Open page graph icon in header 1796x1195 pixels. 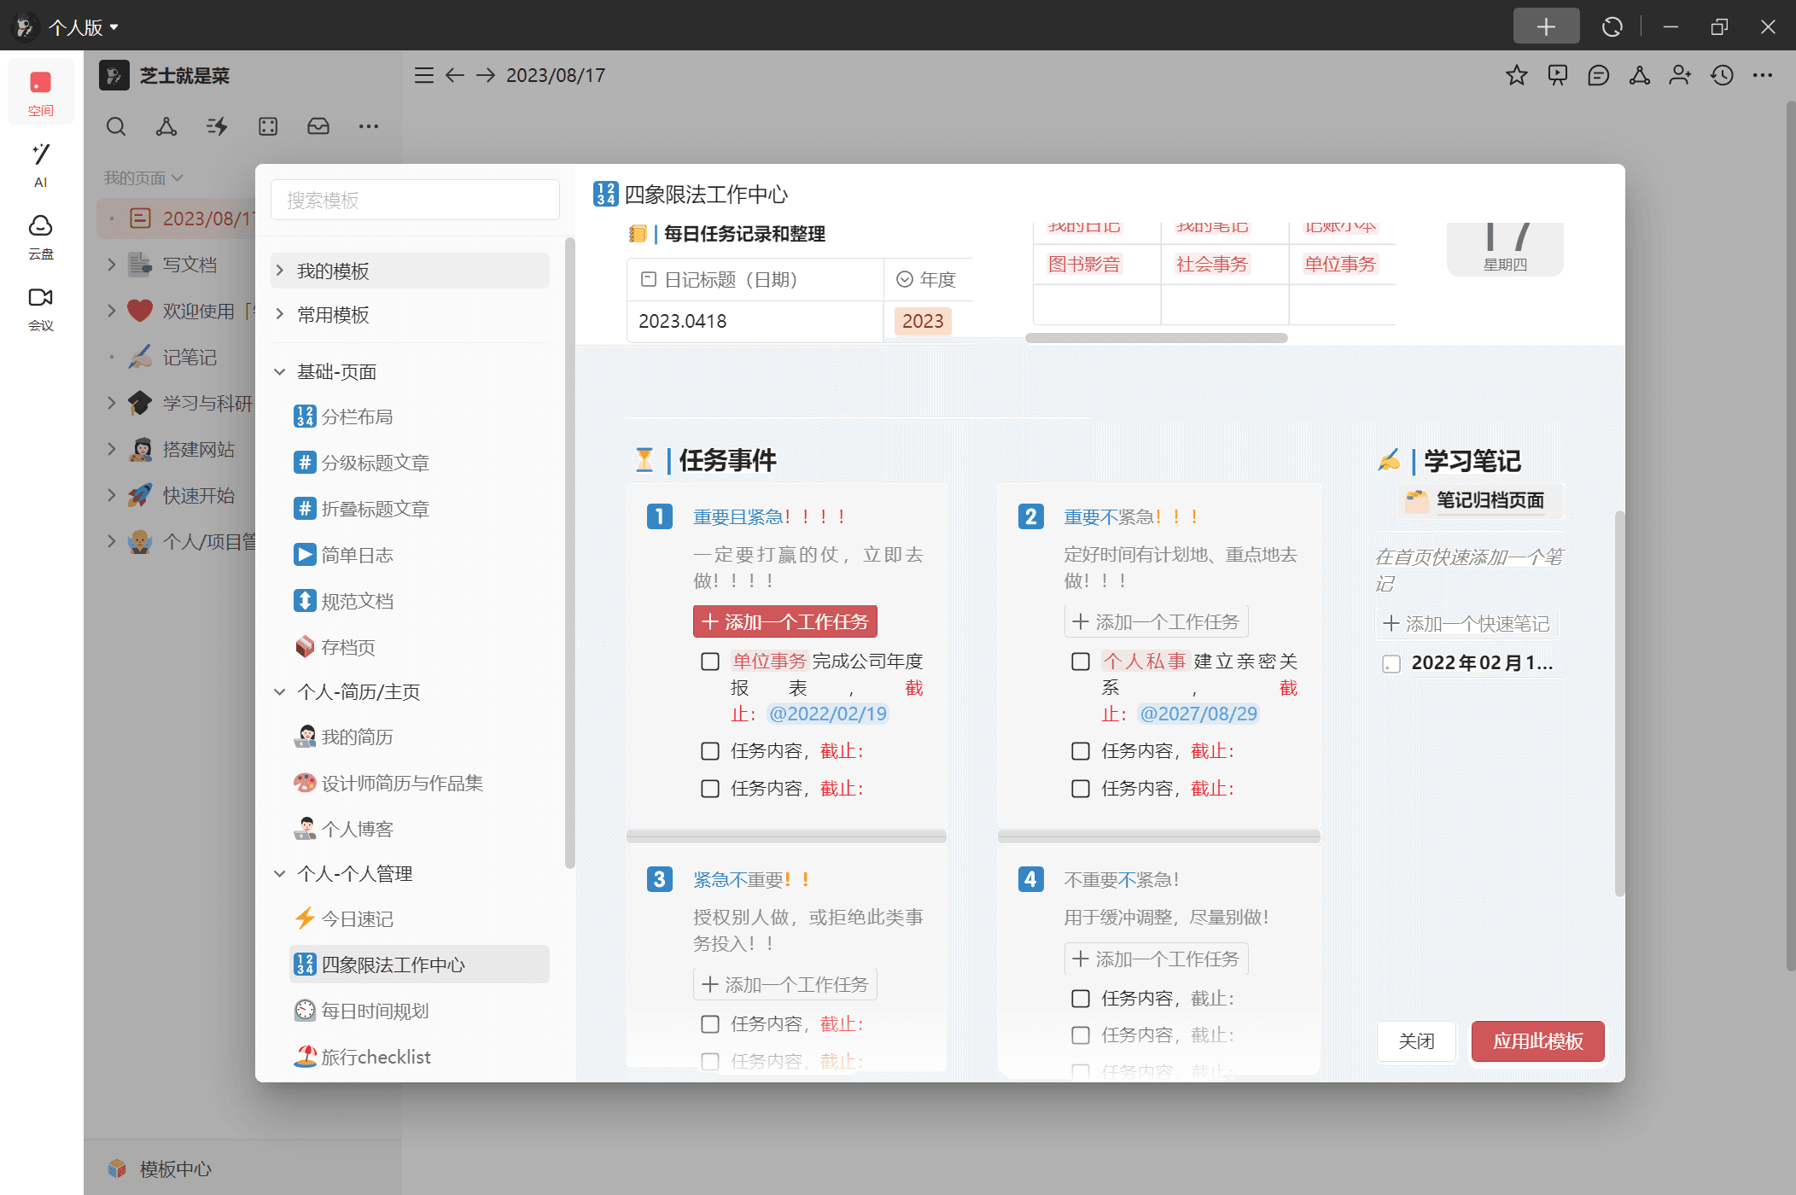[x=1640, y=75]
